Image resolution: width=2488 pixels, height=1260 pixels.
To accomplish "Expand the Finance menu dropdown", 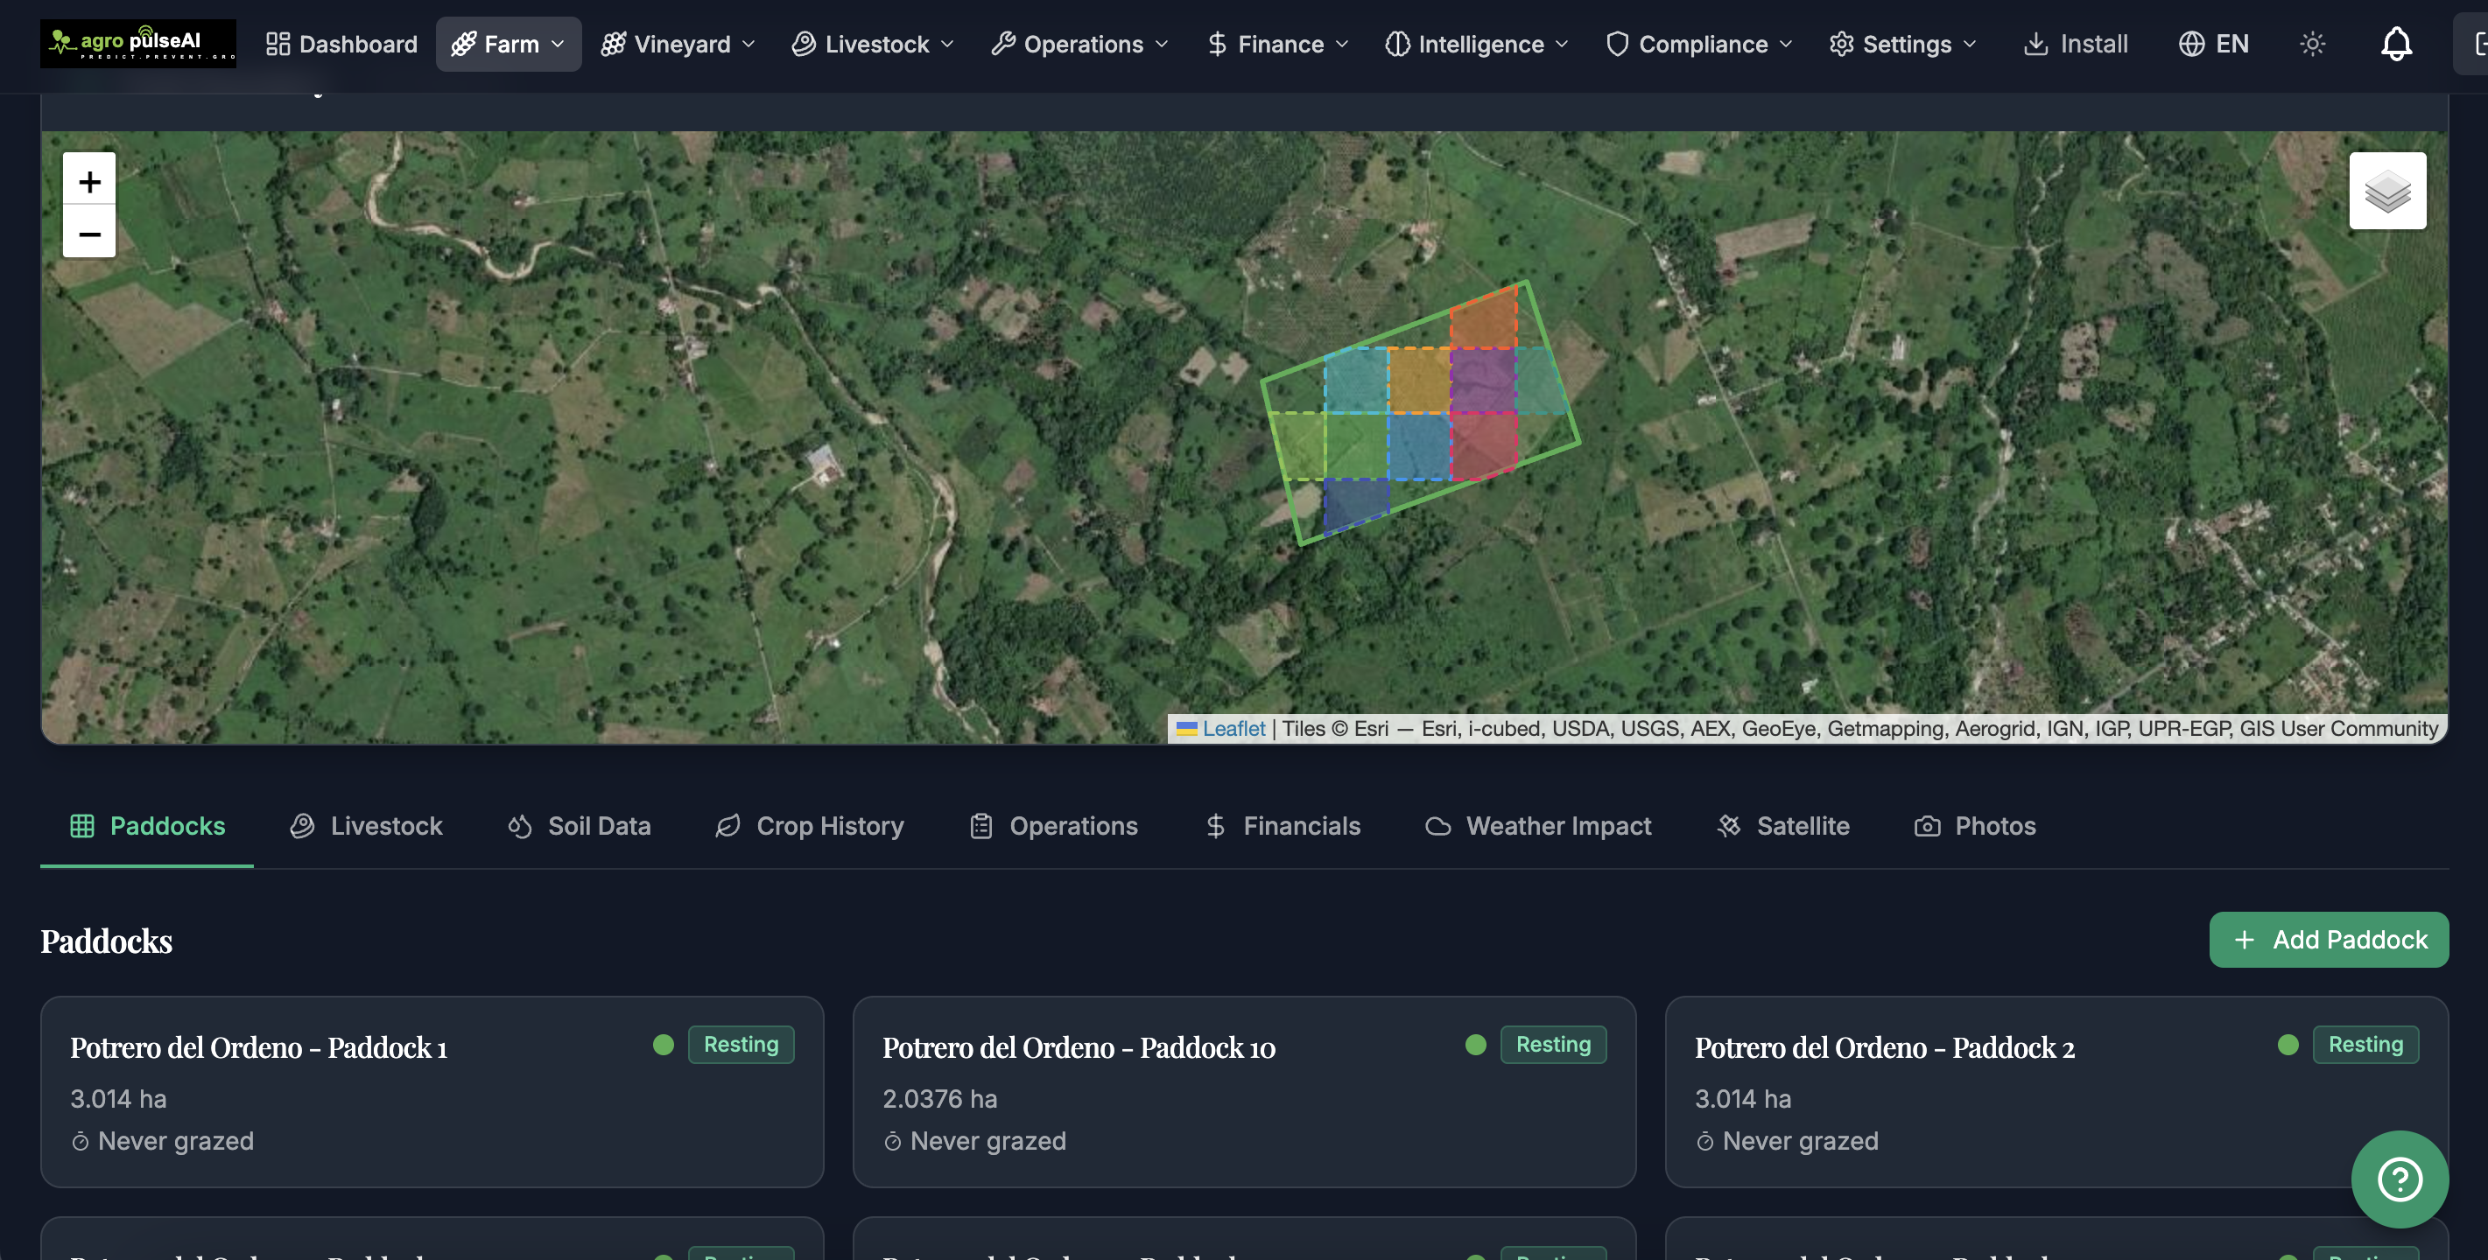I will [x=1278, y=44].
